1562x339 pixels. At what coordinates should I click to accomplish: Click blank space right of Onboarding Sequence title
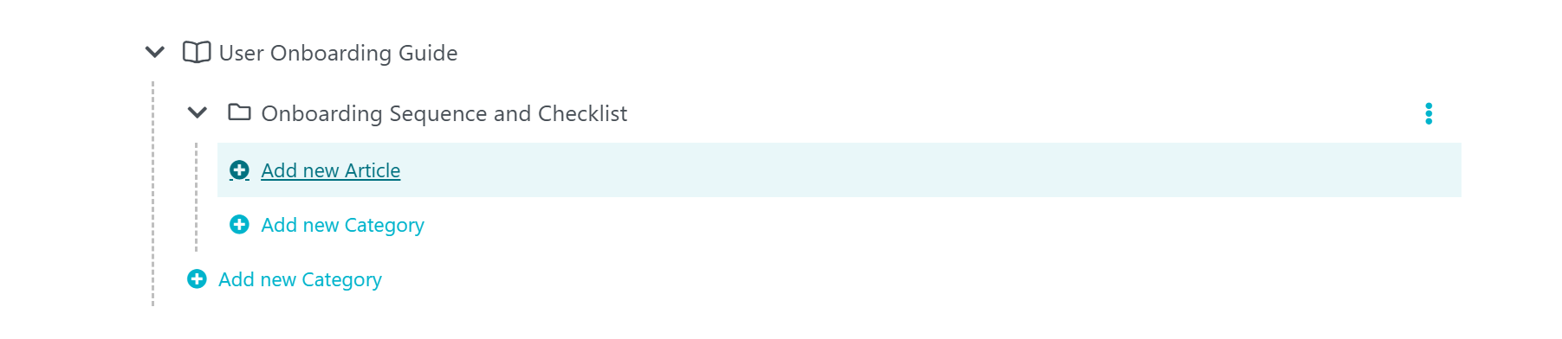[1022, 113]
